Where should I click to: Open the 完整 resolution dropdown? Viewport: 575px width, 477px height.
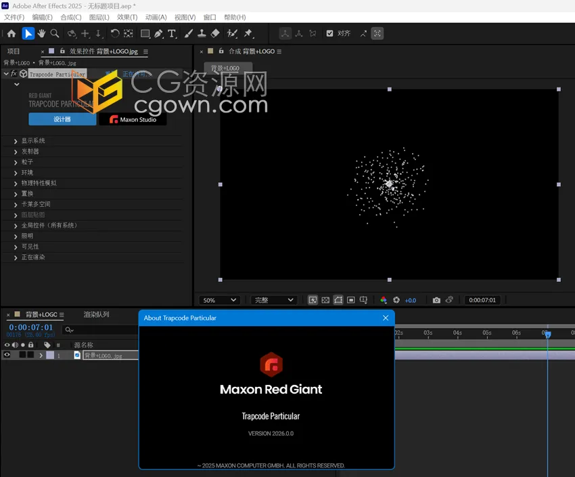[272, 299]
